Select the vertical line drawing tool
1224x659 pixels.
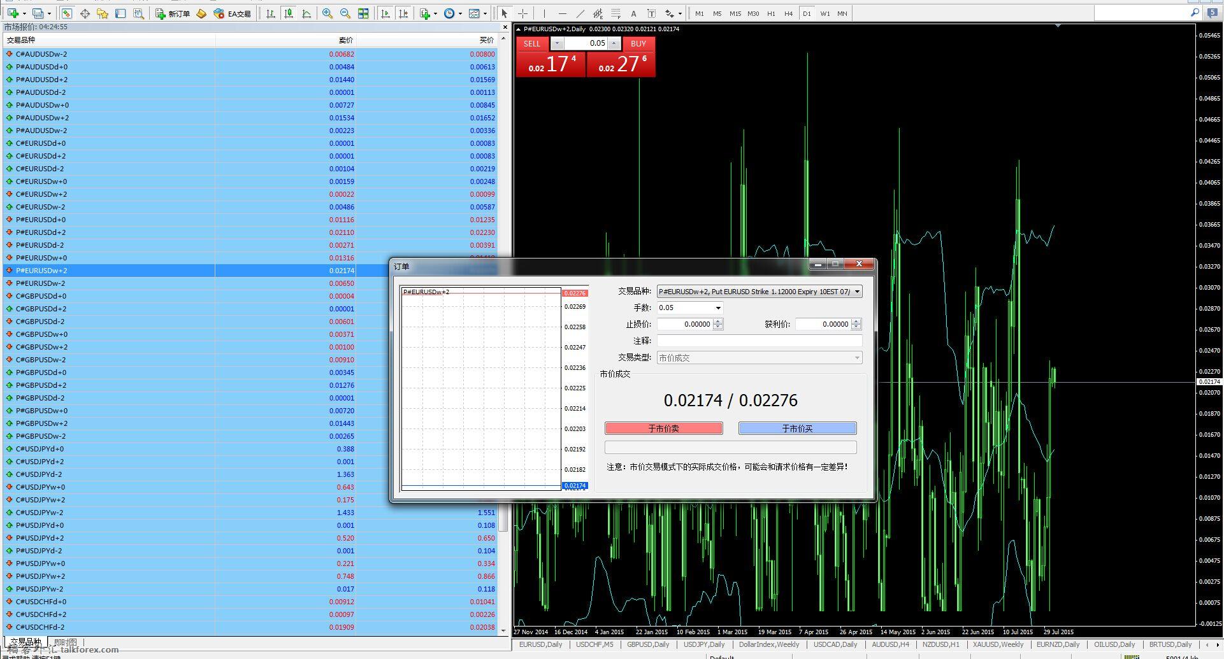544,13
